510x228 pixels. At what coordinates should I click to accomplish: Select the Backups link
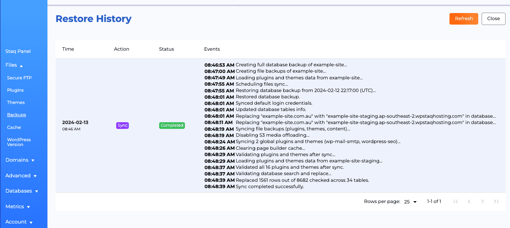click(16, 115)
